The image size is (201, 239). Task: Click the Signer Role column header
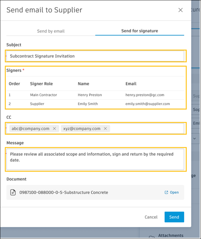click(41, 84)
